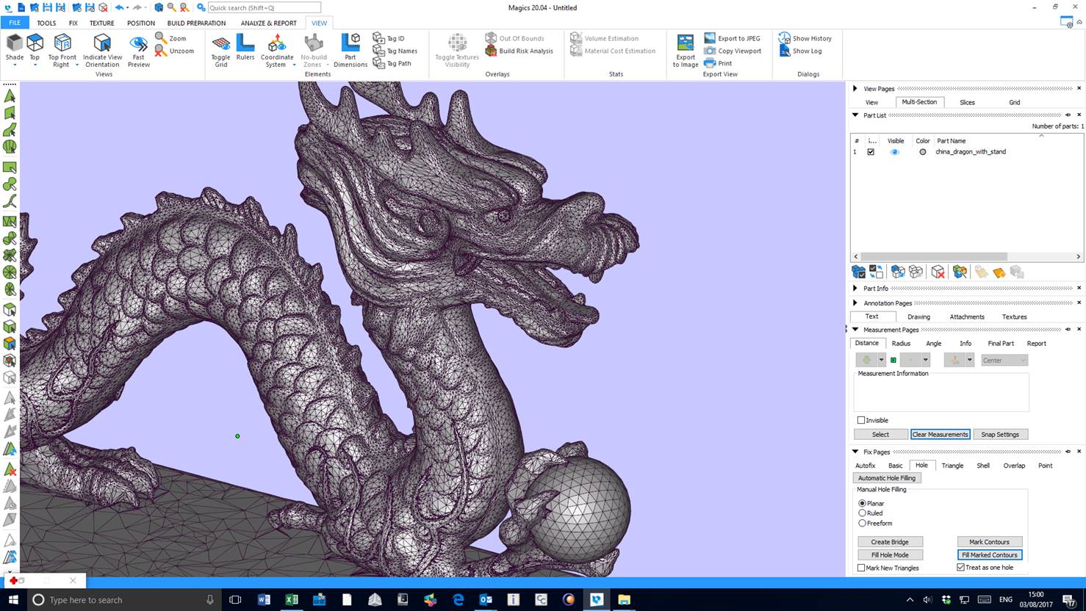
Task: Switch to the BUILD PREPARATION ribbon tab
Action: 196,23
